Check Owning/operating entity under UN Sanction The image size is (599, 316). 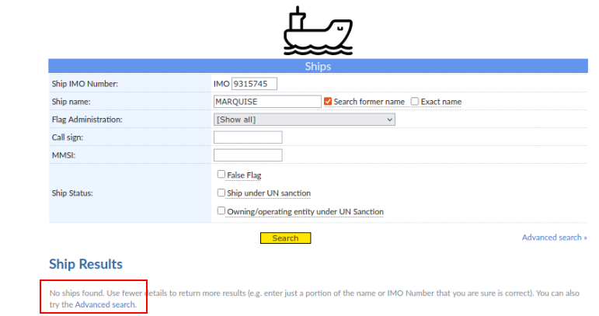click(x=221, y=210)
